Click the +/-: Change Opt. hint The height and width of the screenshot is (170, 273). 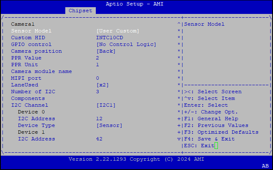pos(211,112)
